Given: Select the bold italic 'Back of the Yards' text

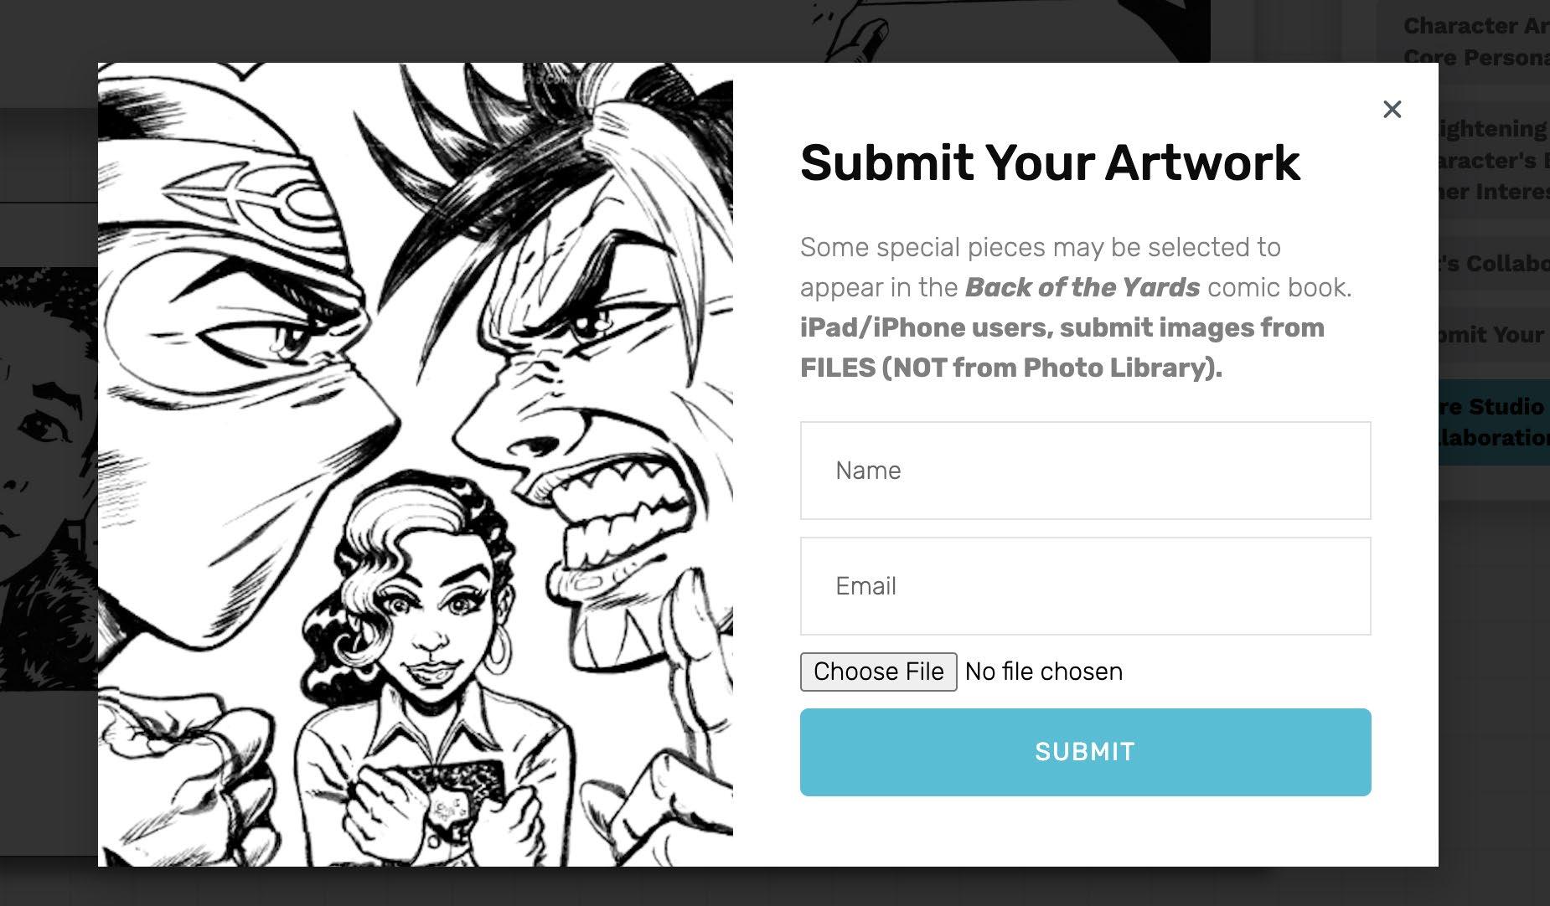Looking at the screenshot, I should tap(1082, 287).
